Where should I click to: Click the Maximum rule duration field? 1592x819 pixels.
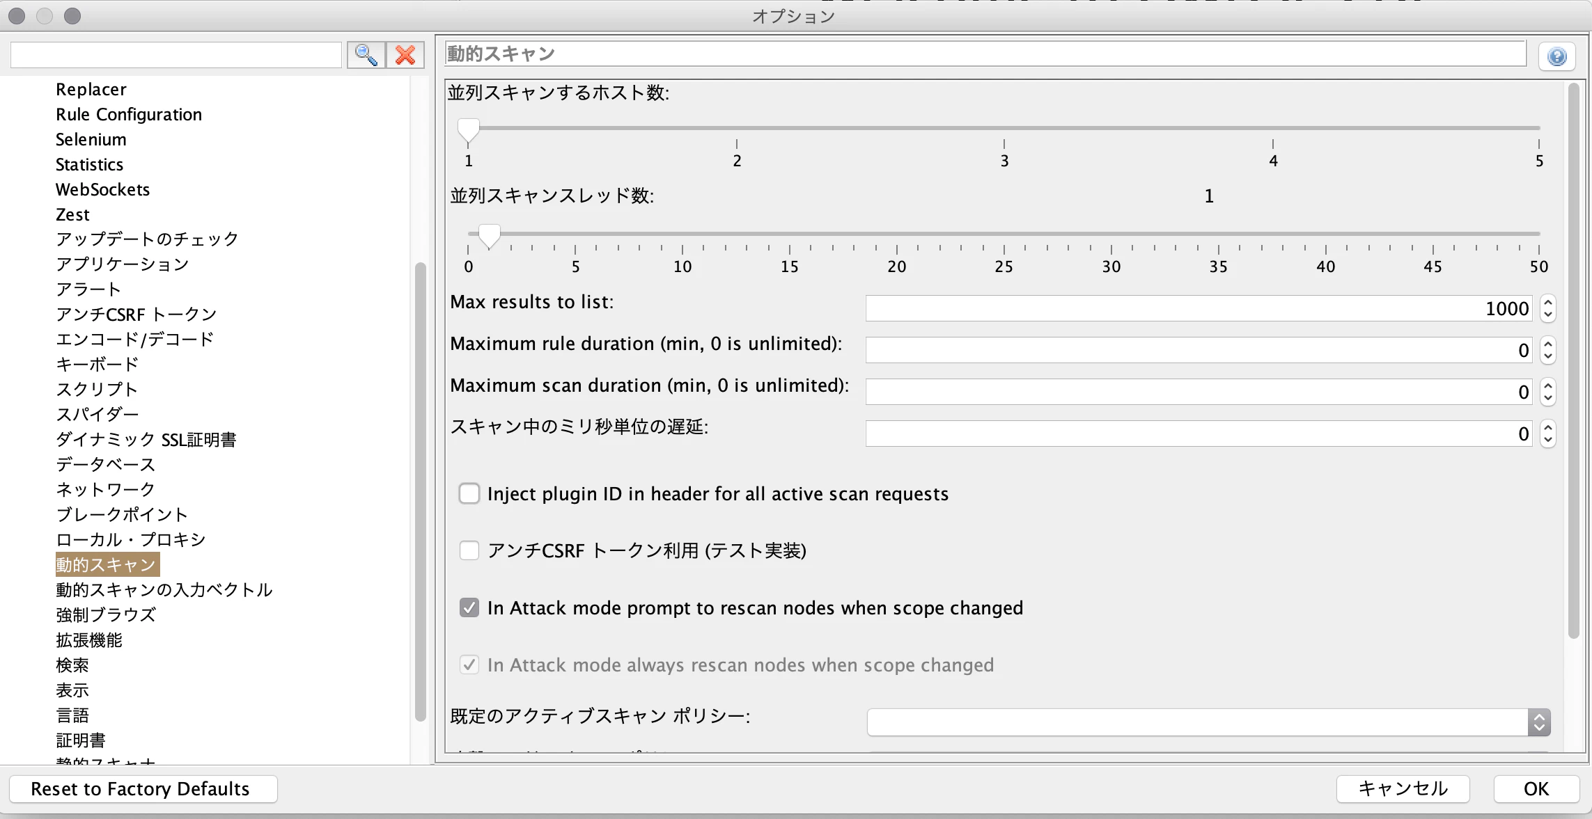1199,350
